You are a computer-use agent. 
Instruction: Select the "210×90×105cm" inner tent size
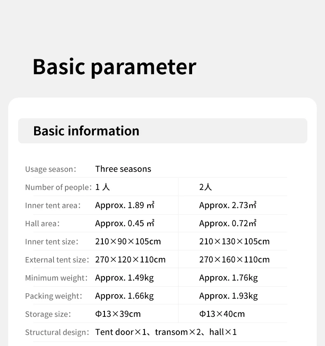click(128, 241)
